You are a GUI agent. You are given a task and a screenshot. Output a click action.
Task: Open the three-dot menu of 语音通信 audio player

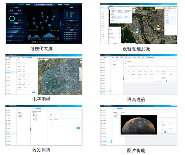click(x=147, y=66)
